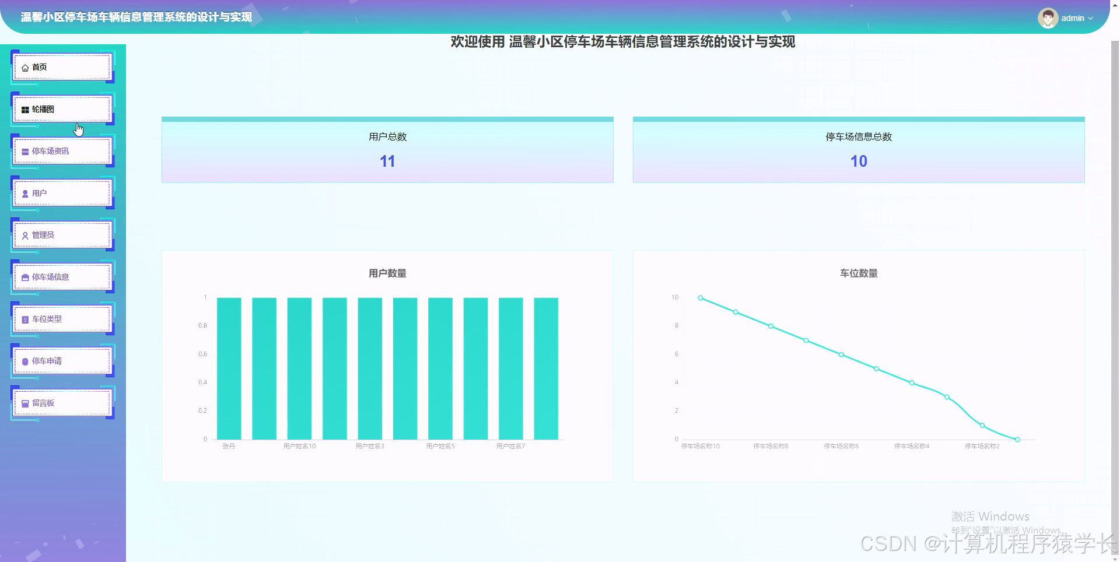Click the 停车场信息总数 statistics card

click(858, 149)
